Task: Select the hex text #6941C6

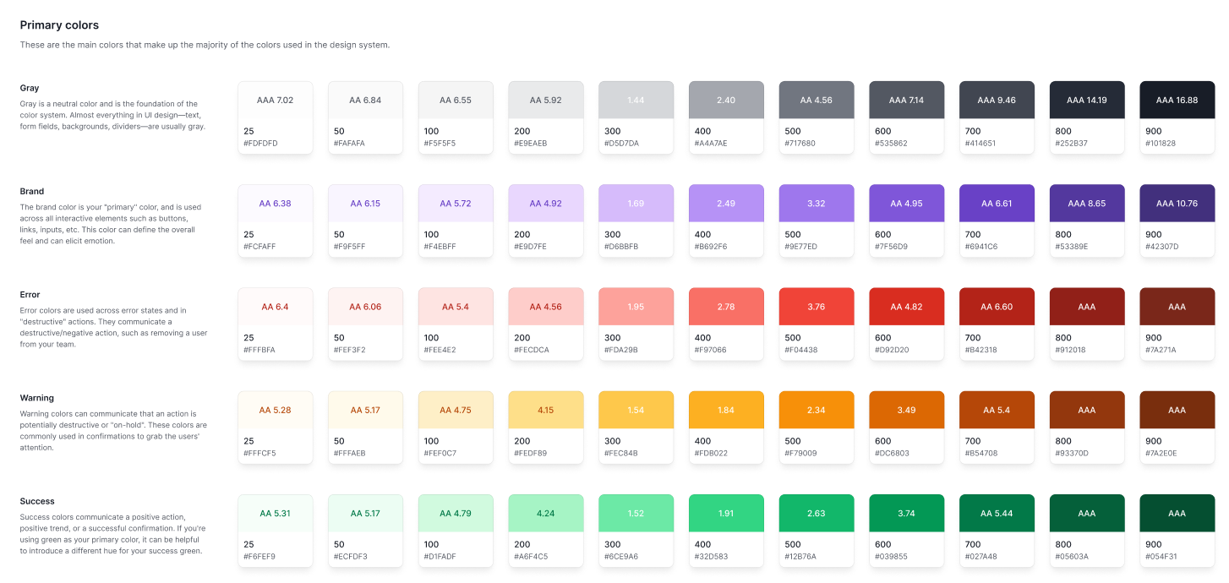Action: tap(981, 247)
